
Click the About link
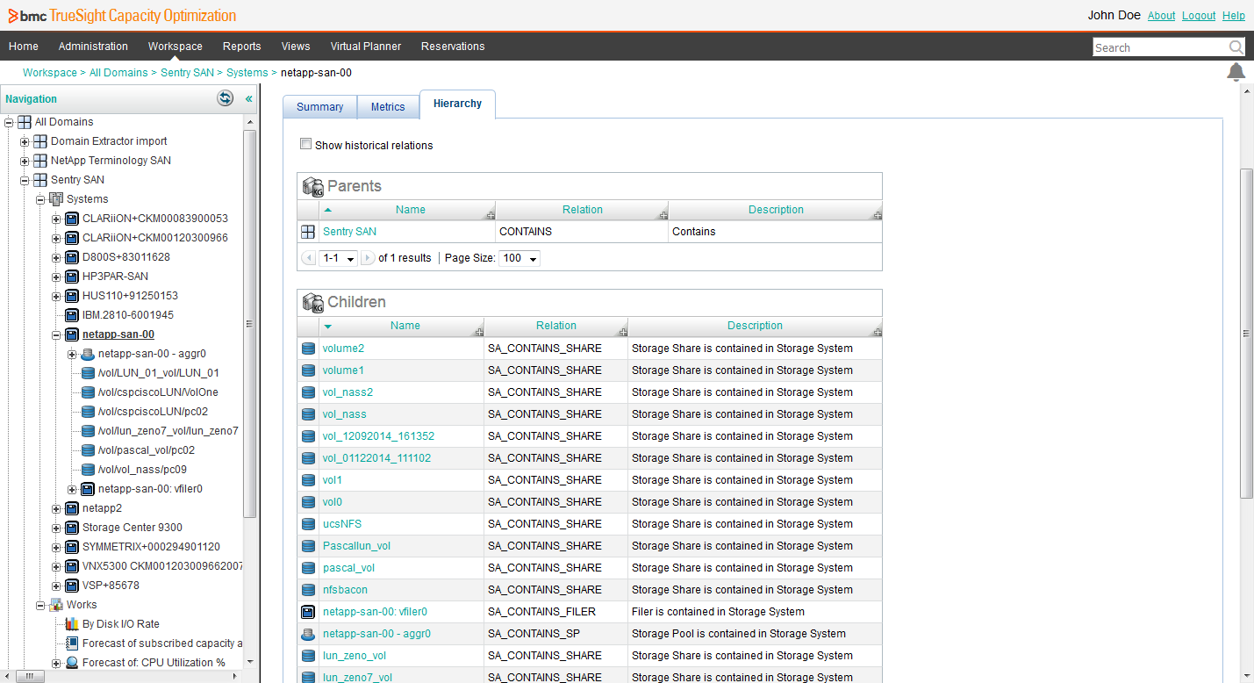(x=1161, y=16)
